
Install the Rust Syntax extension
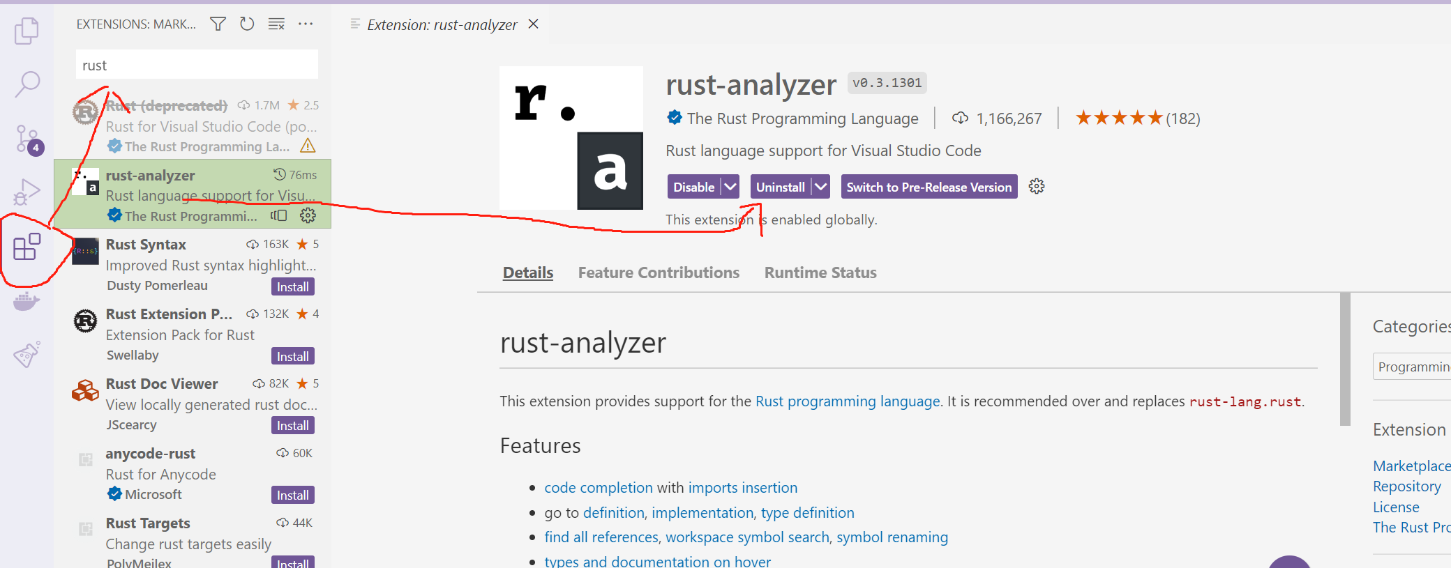pyautogui.click(x=293, y=286)
